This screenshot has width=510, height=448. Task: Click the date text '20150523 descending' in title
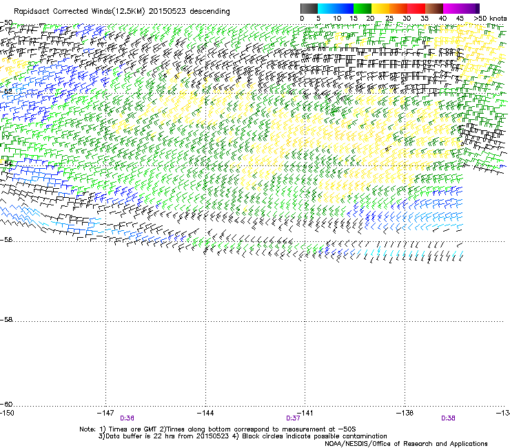tap(190, 12)
